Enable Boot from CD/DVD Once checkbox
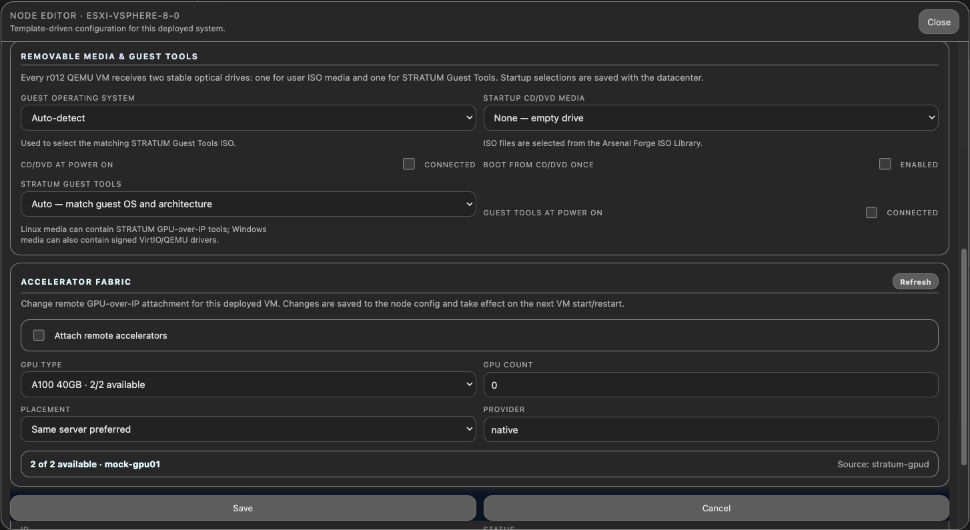 tap(885, 164)
